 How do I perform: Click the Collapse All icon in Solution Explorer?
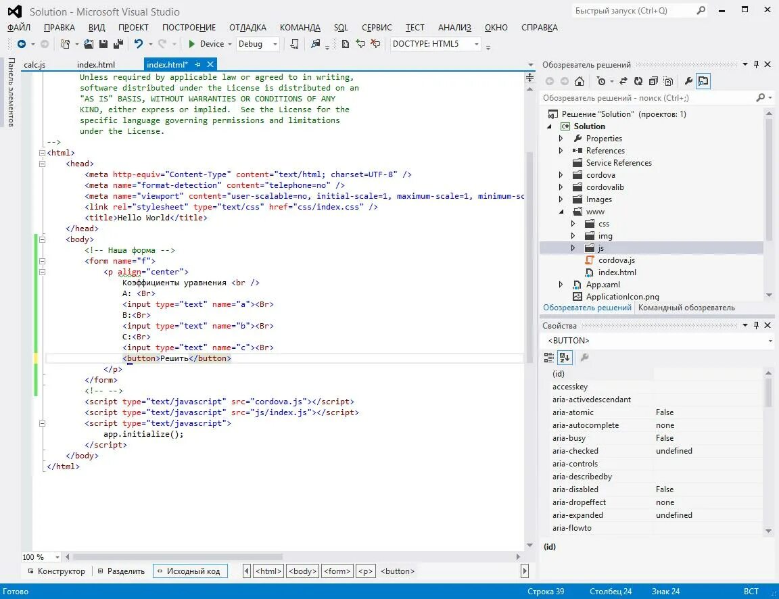[653, 81]
